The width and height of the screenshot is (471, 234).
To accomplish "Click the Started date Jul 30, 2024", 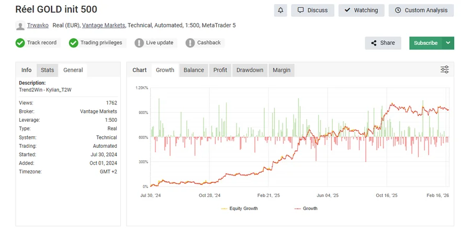I will [x=105, y=155].
